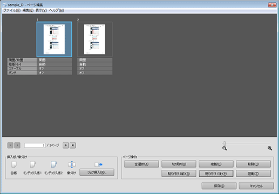279x194 pixels.
Task: Zoom in with the plus magnifier icon
Action: pyautogui.click(x=270, y=148)
